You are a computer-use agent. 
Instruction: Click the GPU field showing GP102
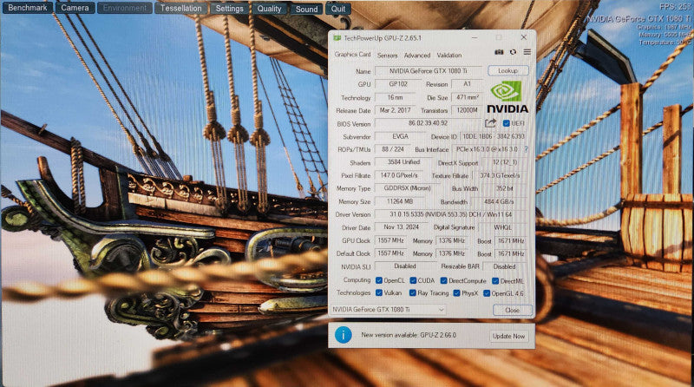tap(398, 84)
